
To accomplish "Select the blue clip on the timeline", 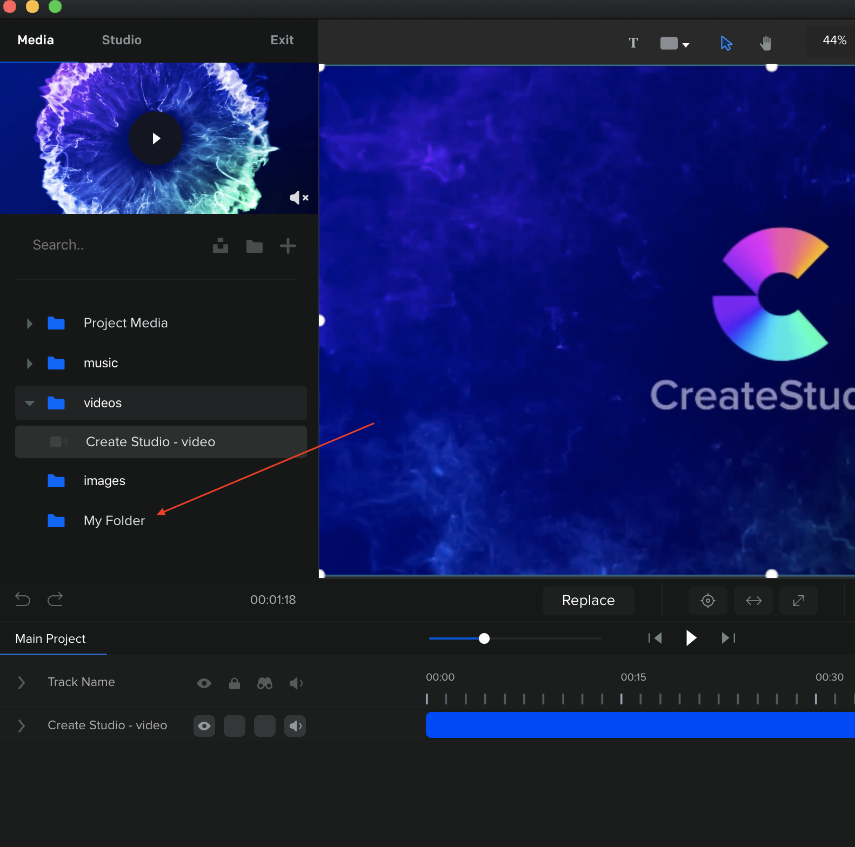I will pyautogui.click(x=640, y=725).
